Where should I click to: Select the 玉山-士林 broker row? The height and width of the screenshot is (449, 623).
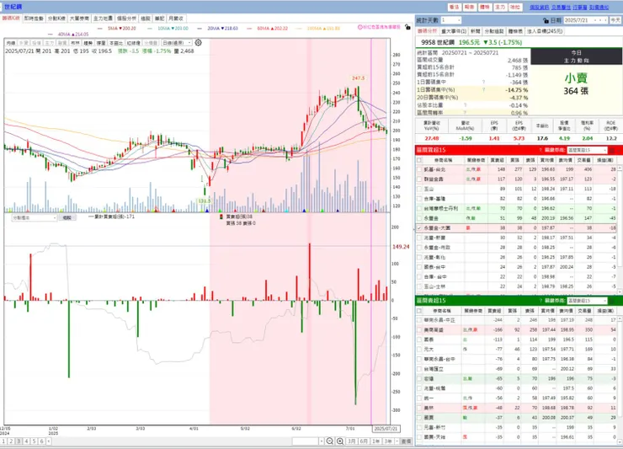[516, 286]
